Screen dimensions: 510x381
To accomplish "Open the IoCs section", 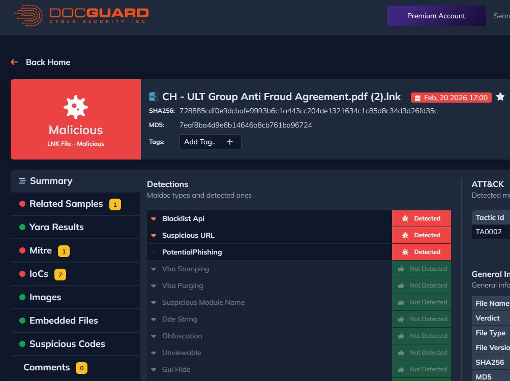I will (x=75, y=274).
